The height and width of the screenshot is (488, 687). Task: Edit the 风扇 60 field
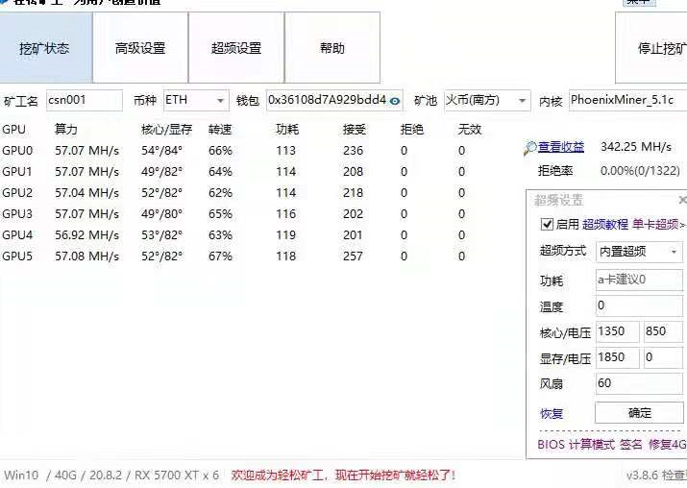(639, 383)
